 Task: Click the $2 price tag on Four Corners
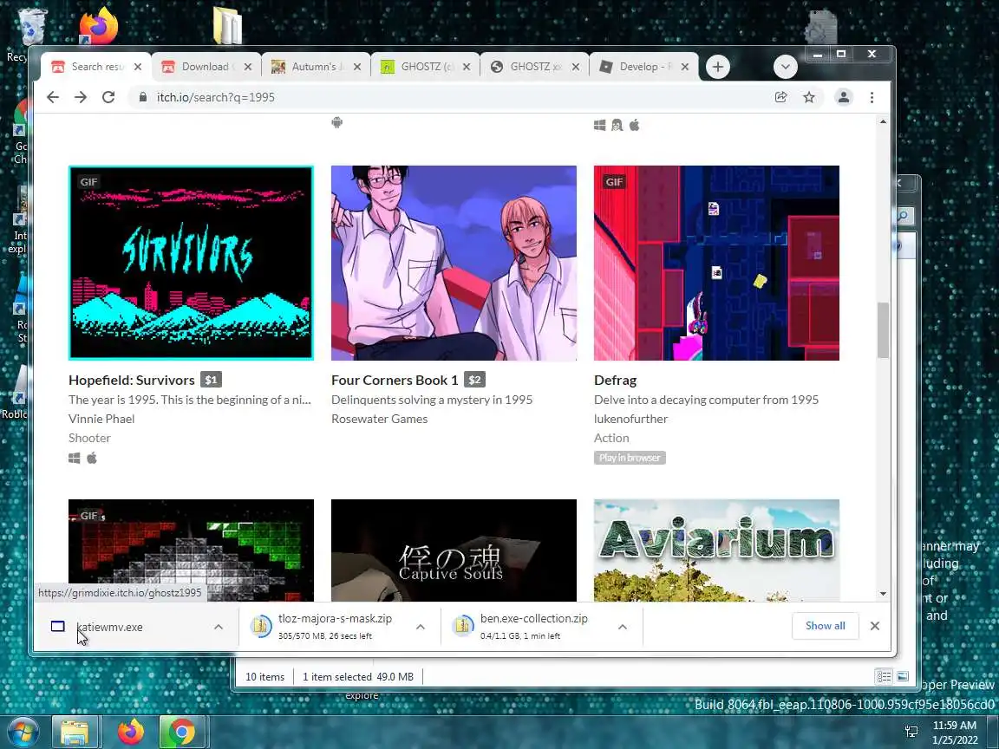(x=474, y=381)
